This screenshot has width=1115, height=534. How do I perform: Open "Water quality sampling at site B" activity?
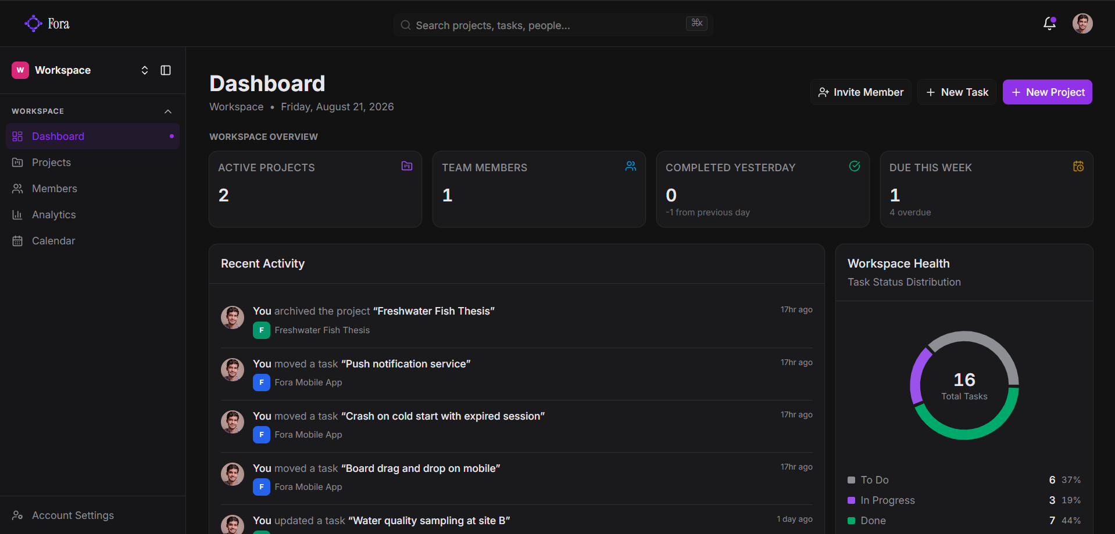517,520
